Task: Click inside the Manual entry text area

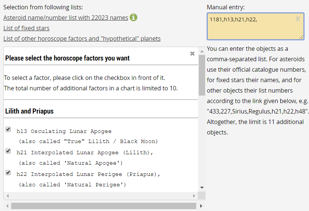Action: tap(256, 26)
